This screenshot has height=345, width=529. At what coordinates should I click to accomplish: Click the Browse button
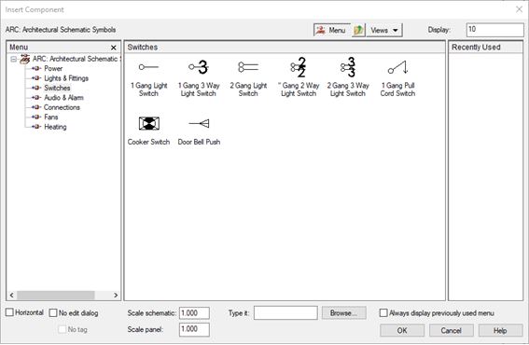pyautogui.click(x=343, y=313)
